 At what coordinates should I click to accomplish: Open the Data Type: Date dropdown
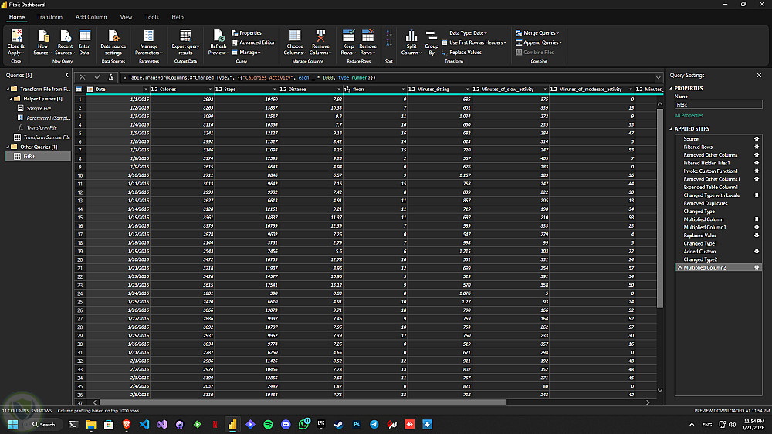(x=468, y=33)
